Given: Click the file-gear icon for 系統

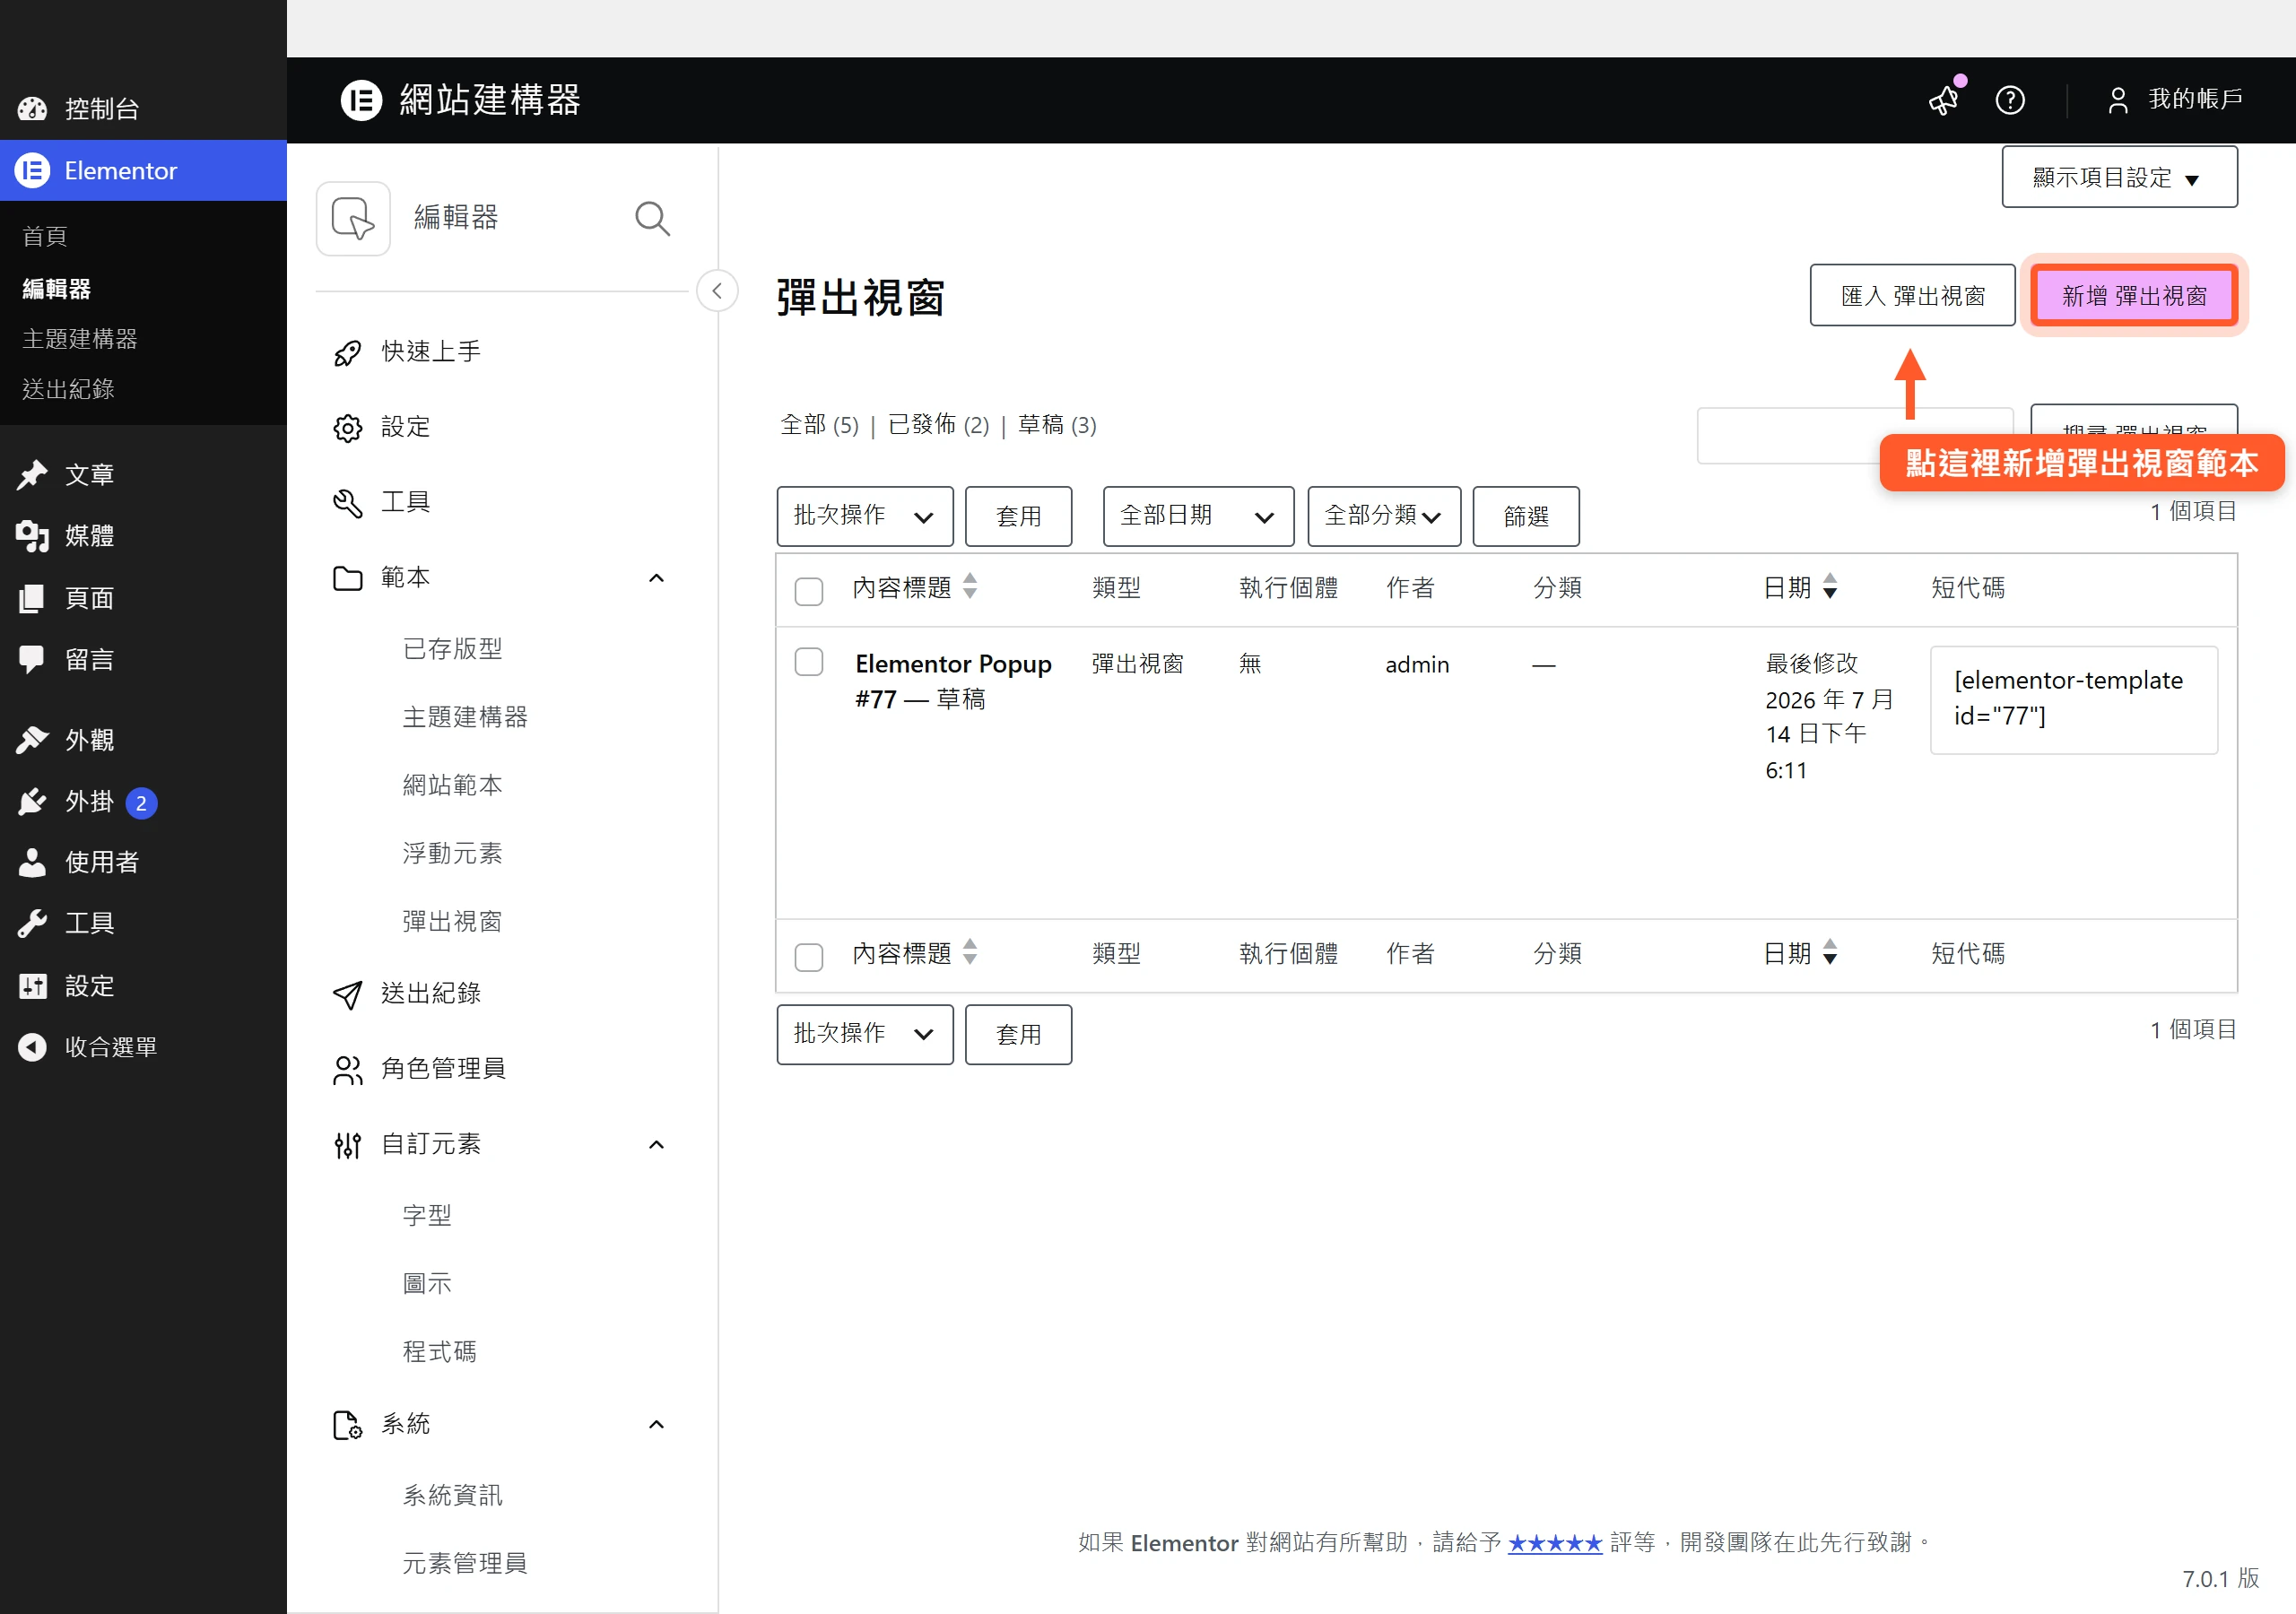Looking at the screenshot, I should point(347,1425).
